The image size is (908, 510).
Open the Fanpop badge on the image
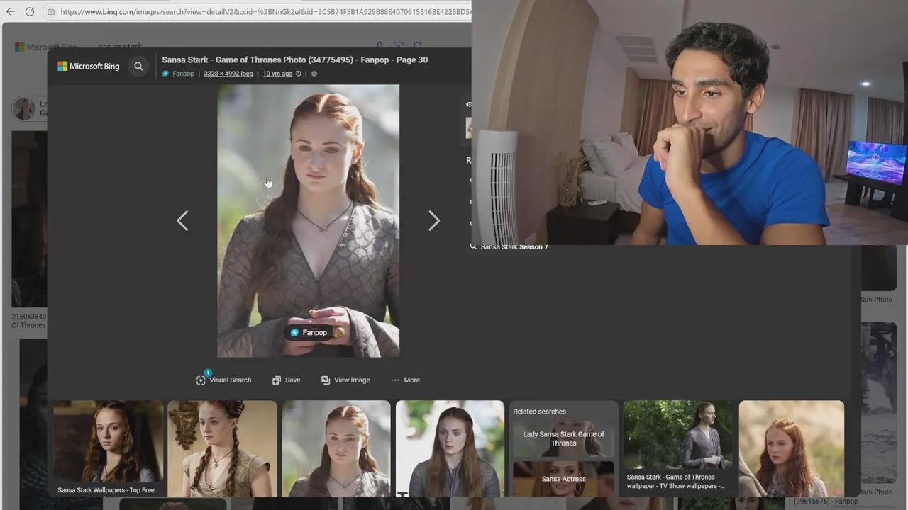pyautogui.click(x=309, y=332)
